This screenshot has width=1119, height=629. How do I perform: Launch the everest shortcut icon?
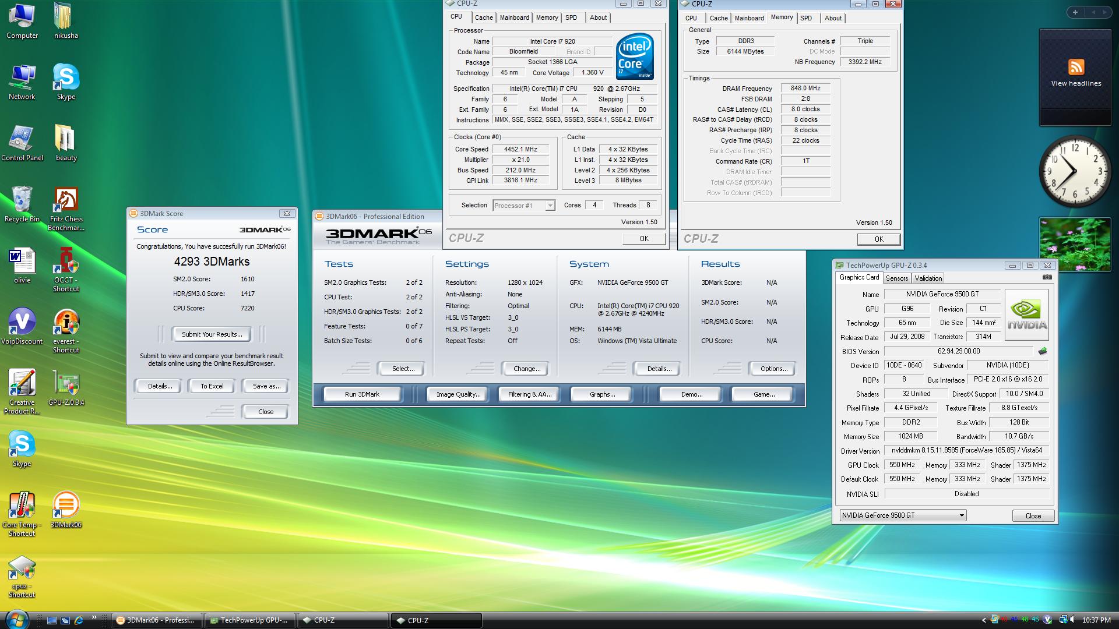[x=66, y=331]
